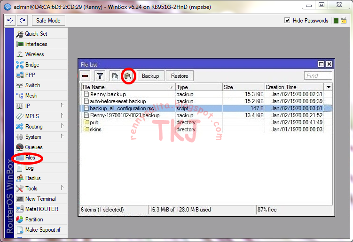The width and height of the screenshot is (353, 242).
Task: Click the Log icon in the sidebar
Action: (x=20, y=168)
